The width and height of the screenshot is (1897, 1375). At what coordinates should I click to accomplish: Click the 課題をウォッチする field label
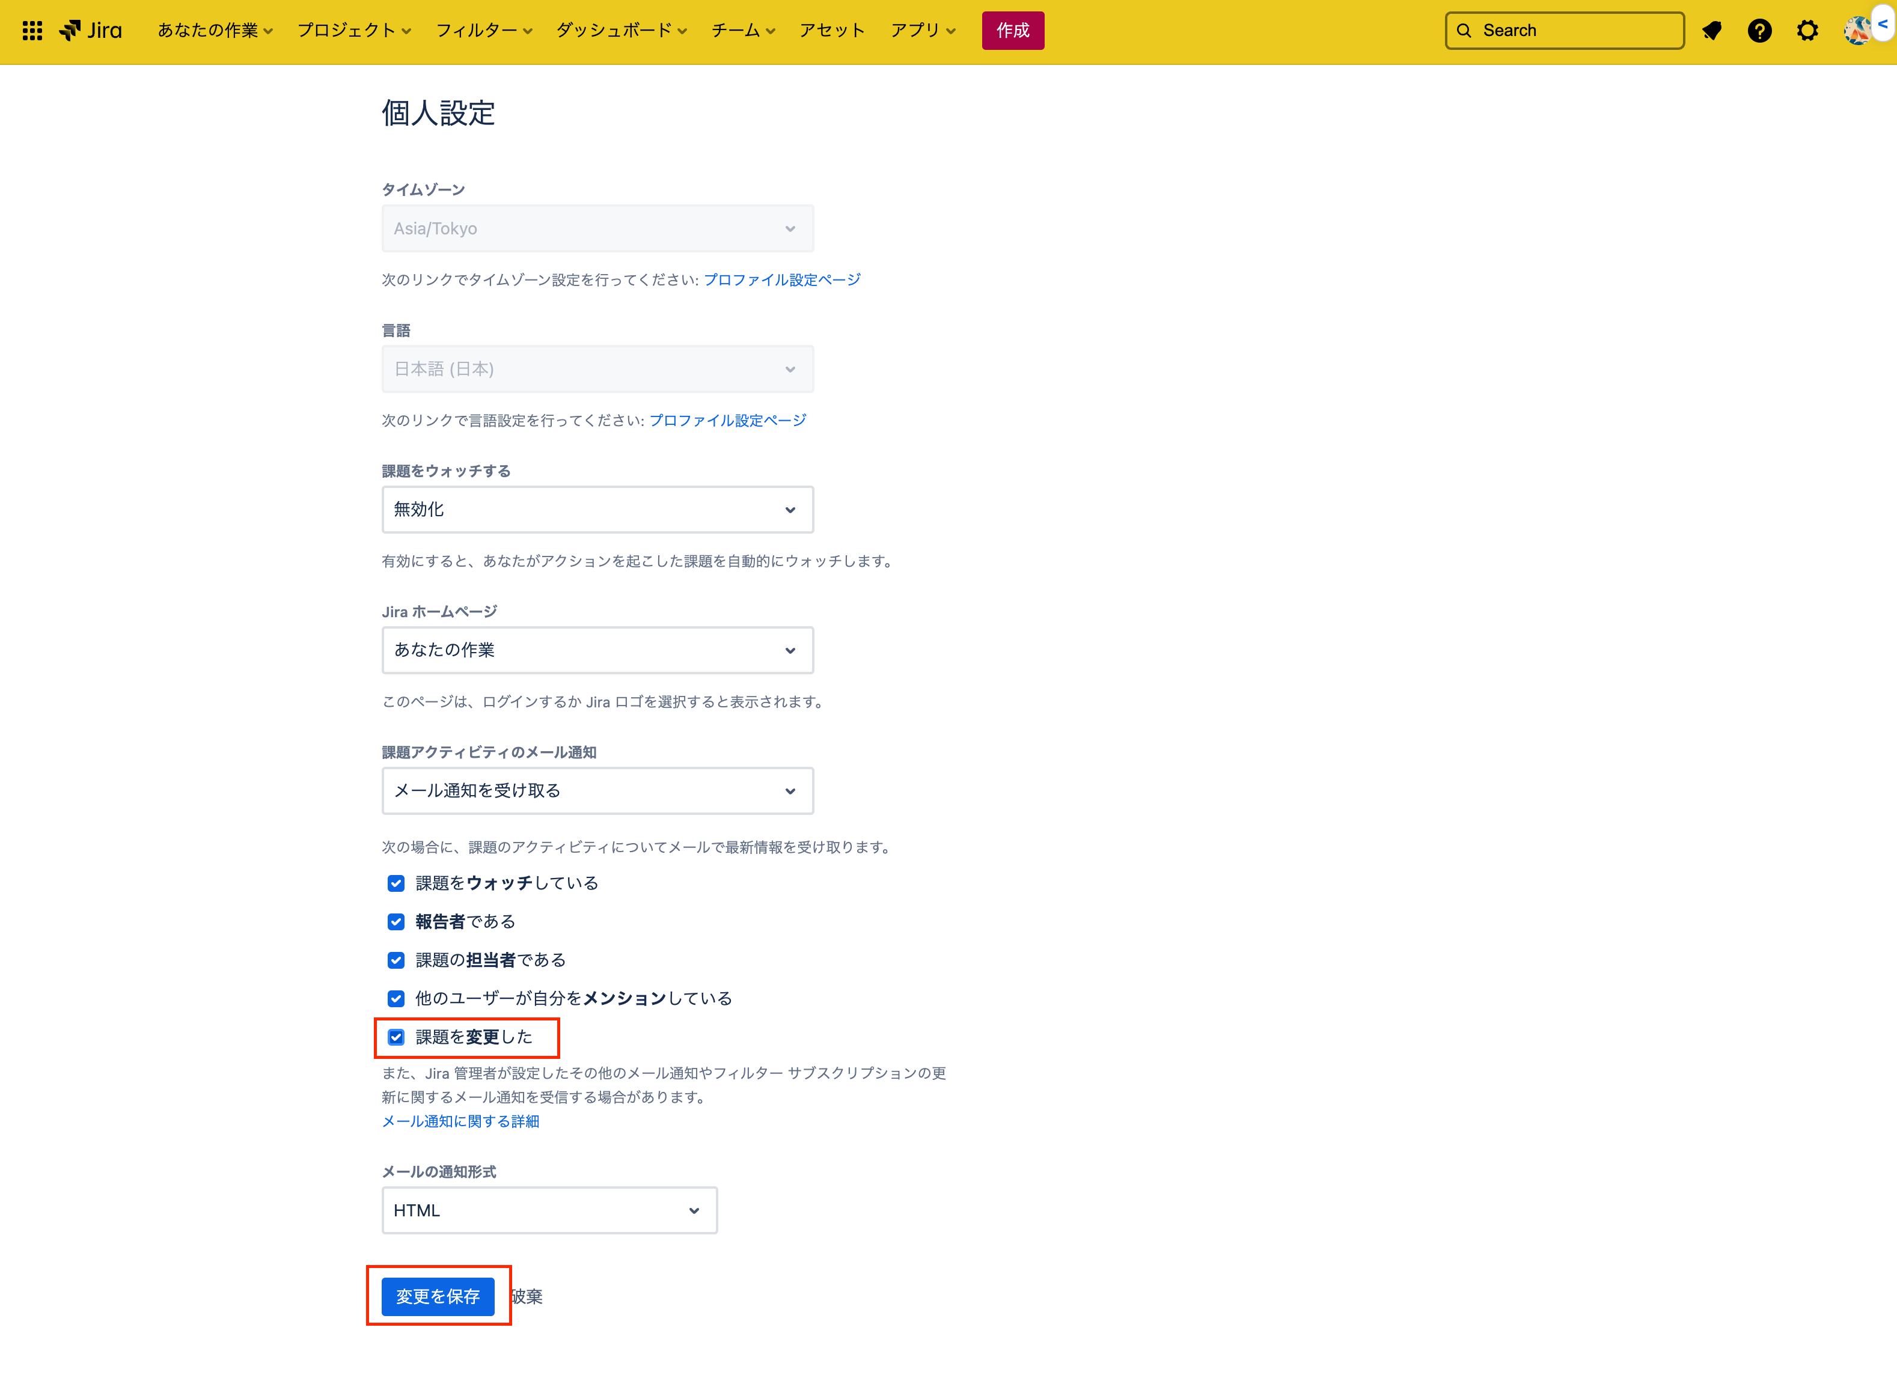point(446,471)
